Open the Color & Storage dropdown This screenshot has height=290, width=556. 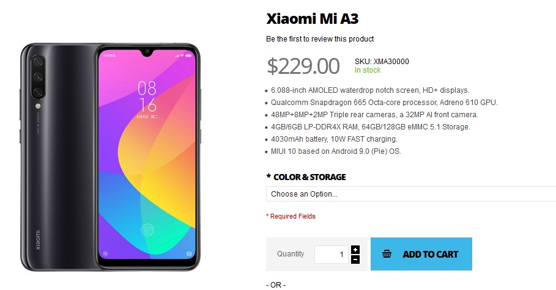(410, 194)
